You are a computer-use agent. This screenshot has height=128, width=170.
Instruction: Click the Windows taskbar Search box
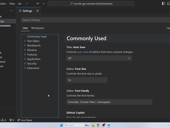(x=78, y=125)
